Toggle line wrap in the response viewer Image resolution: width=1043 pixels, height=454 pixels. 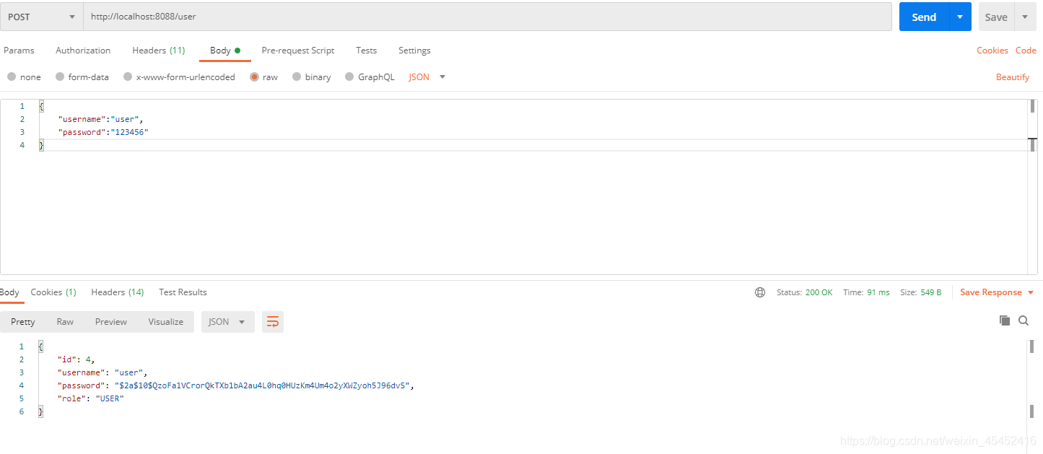coord(273,322)
